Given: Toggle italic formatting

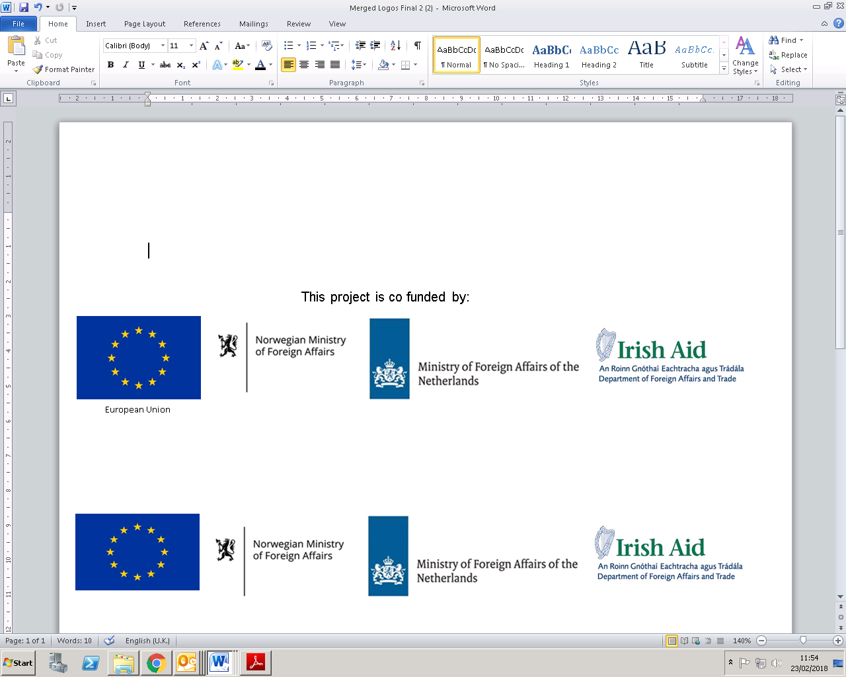Looking at the screenshot, I should pos(126,65).
